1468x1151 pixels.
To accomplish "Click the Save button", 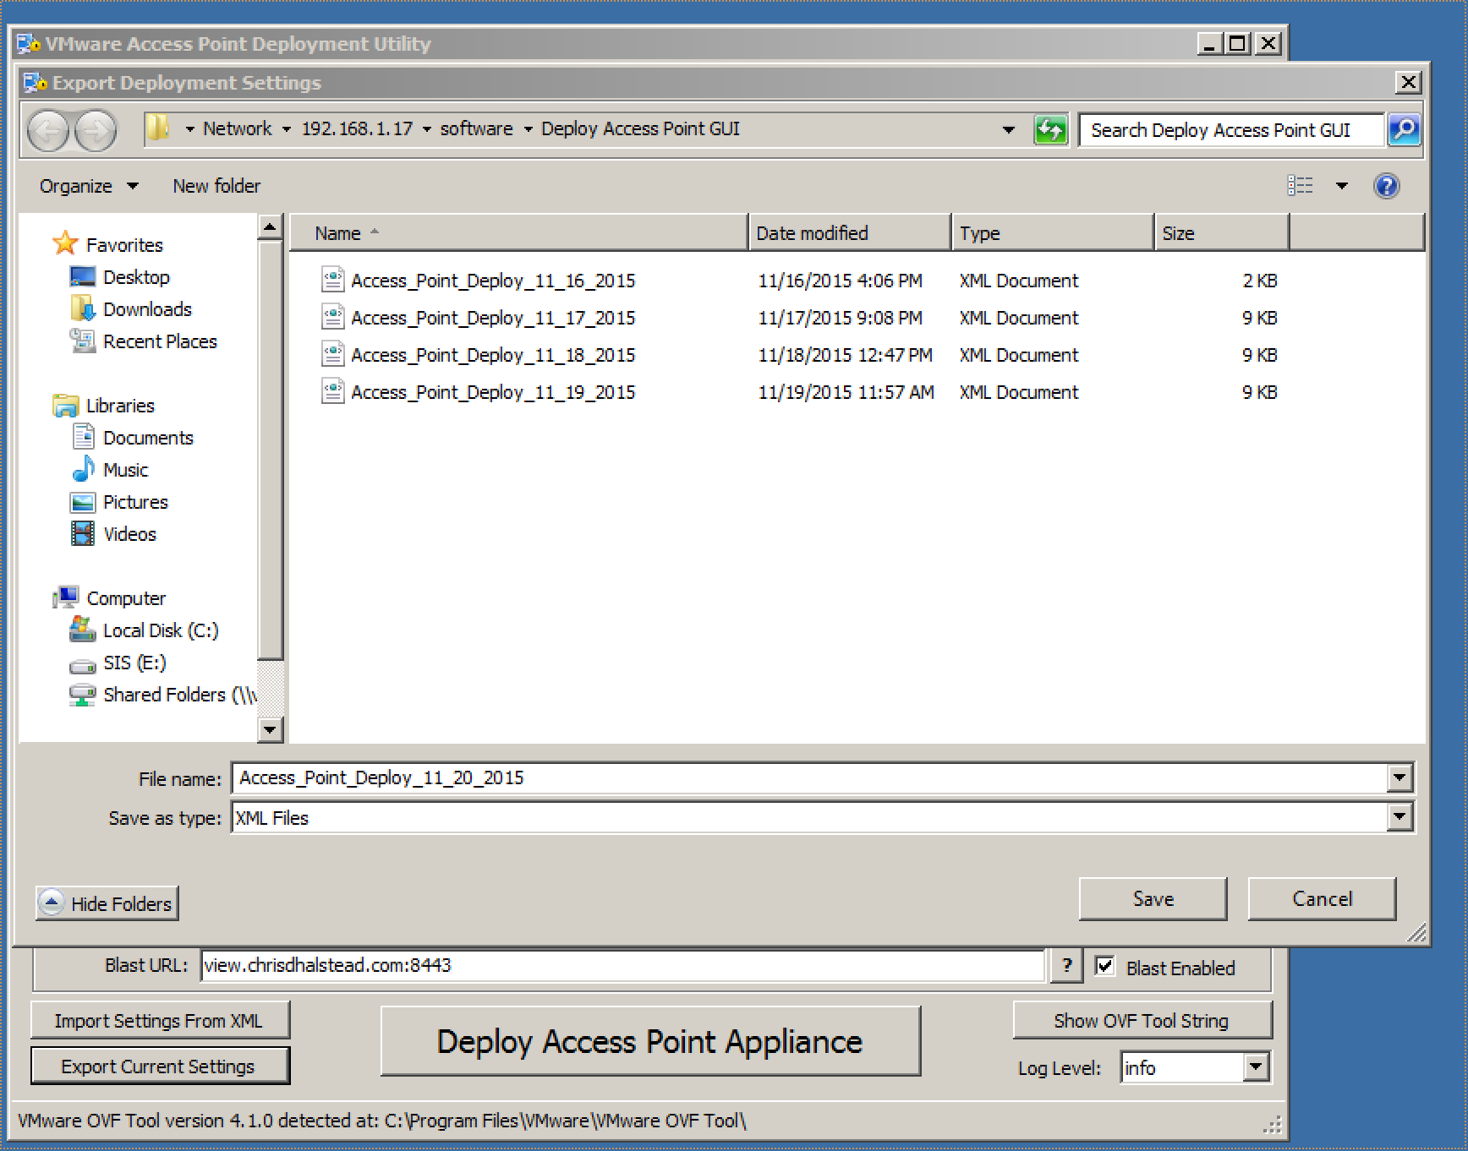I will pos(1153,899).
